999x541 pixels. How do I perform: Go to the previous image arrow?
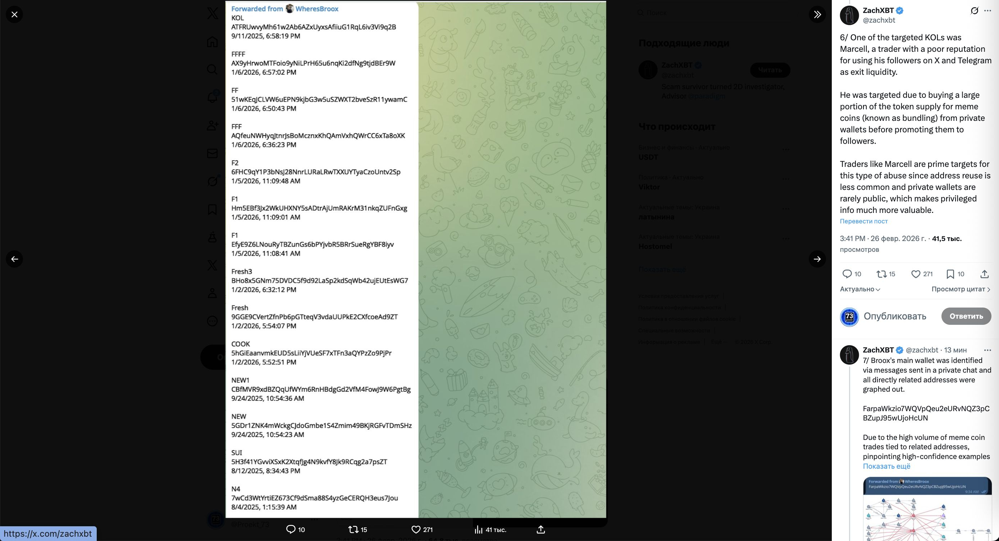coord(14,259)
